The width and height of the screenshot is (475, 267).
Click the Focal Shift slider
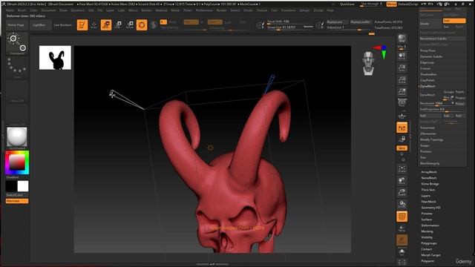pos(290,22)
